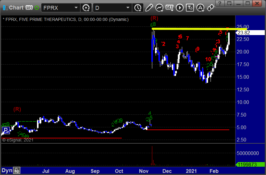Open the studies line chart menu
The width and height of the screenshot is (266, 175).
(159, 8)
